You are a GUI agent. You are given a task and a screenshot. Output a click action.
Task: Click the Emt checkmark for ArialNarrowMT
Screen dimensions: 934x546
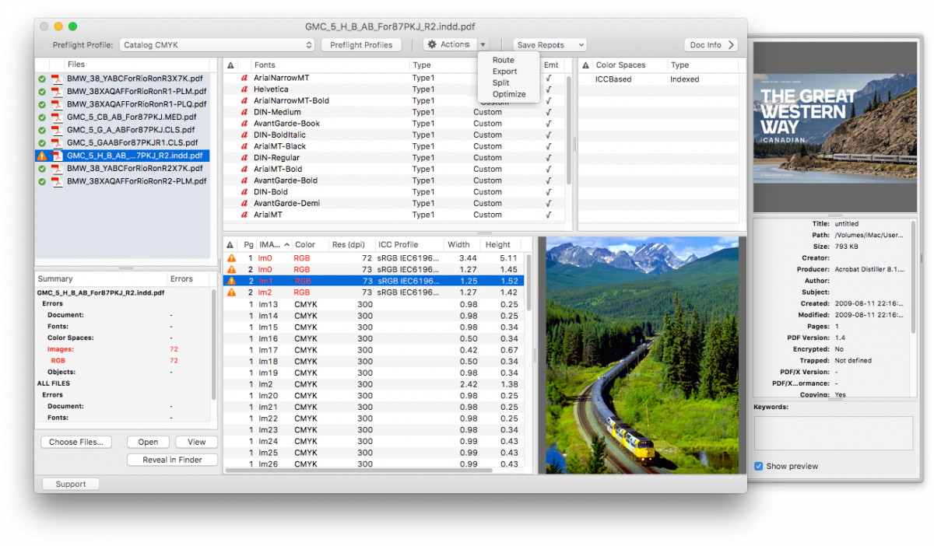548,77
